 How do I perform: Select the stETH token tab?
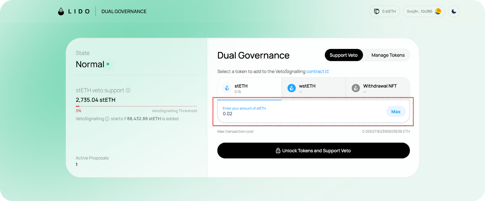249,88
